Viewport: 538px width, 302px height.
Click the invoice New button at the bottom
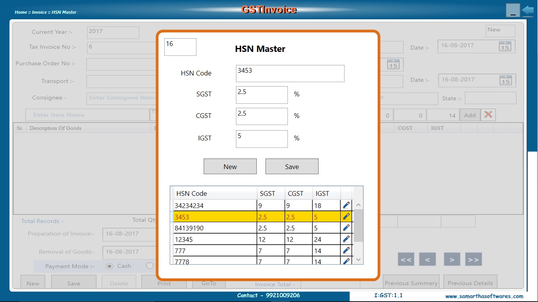[33, 283]
